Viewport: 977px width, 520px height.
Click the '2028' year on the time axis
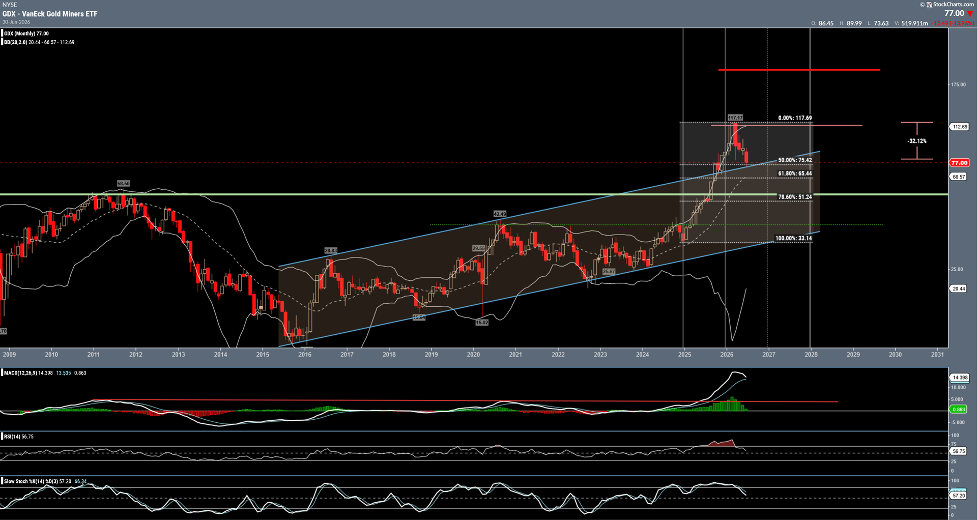811,355
